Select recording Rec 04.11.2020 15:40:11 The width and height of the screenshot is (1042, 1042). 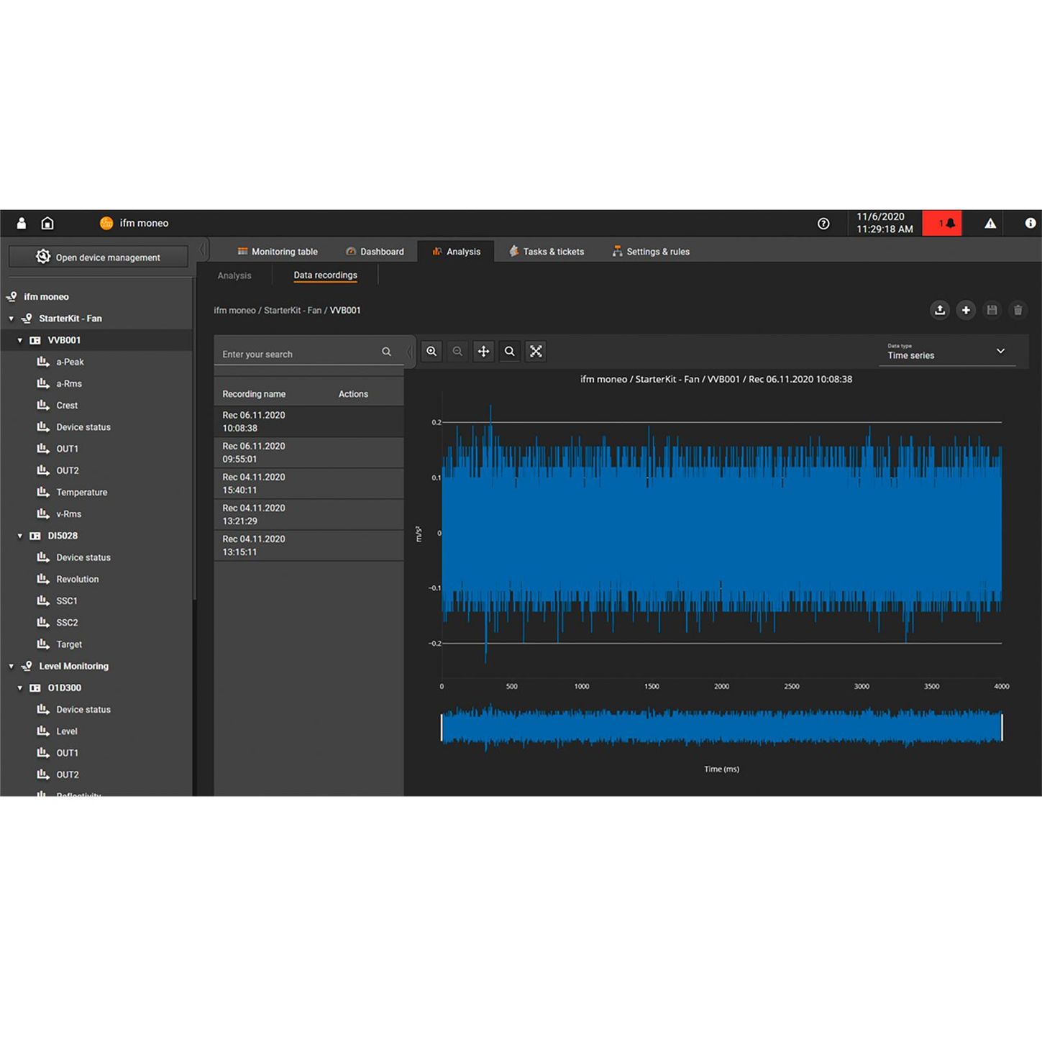(254, 483)
